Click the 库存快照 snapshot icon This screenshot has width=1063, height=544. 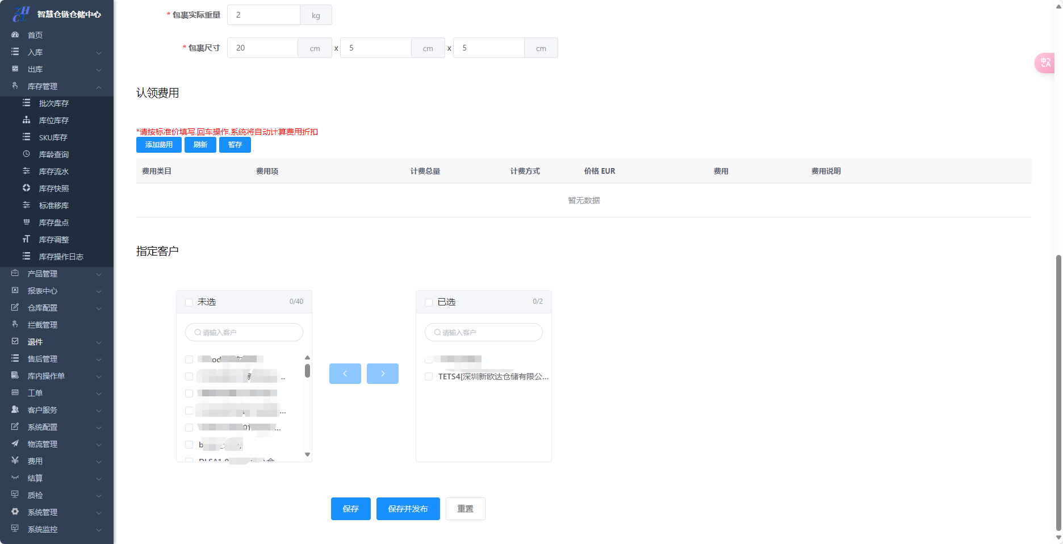point(26,188)
